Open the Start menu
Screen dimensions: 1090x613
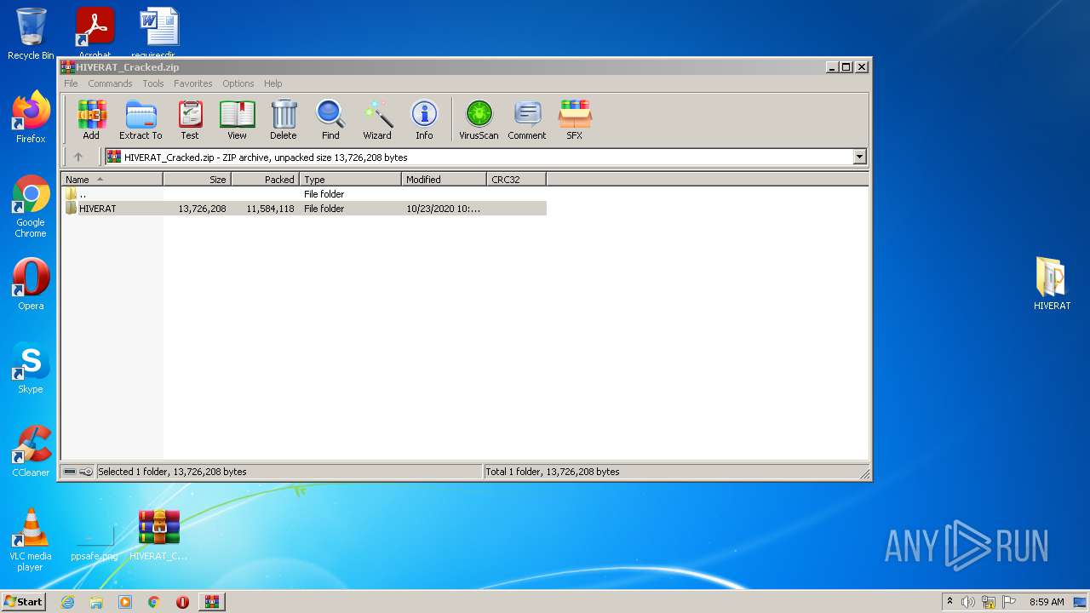tap(23, 602)
